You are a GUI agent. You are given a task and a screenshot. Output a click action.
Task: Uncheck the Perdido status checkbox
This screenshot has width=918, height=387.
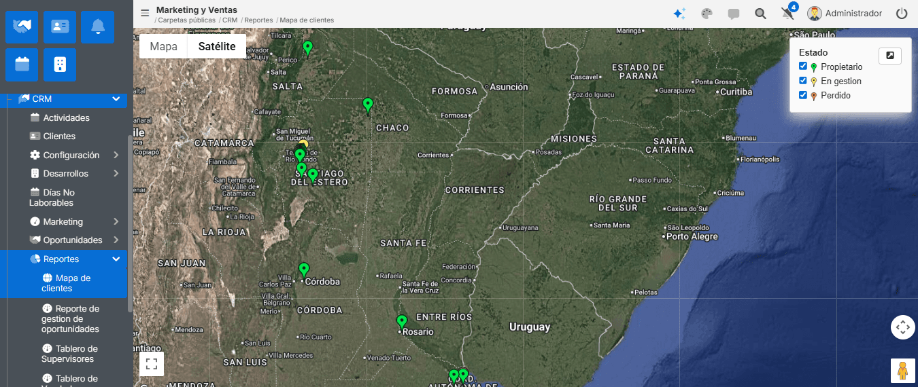(x=803, y=95)
